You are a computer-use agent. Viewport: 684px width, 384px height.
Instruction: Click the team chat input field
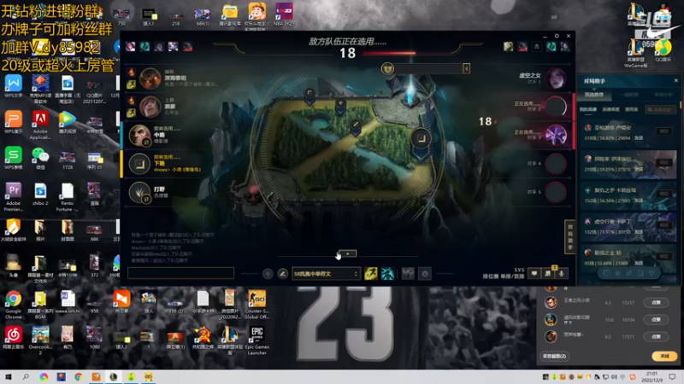coord(180,273)
